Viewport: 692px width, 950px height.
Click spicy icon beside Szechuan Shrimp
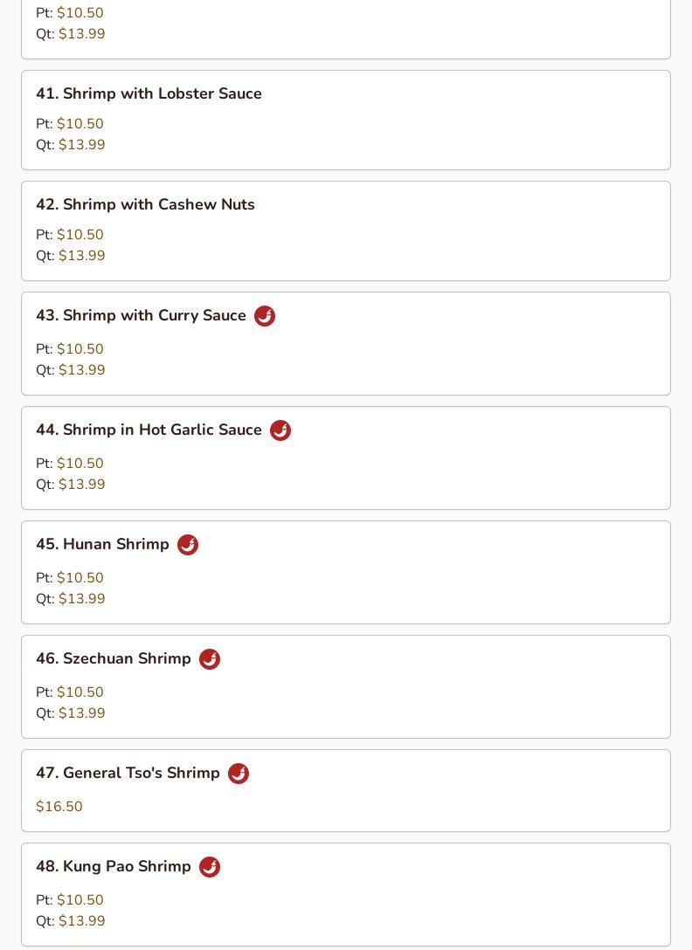click(210, 659)
